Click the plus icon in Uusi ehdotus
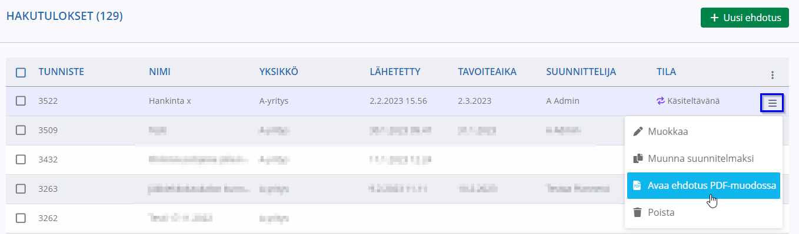The image size is (799, 234). (714, 18)
